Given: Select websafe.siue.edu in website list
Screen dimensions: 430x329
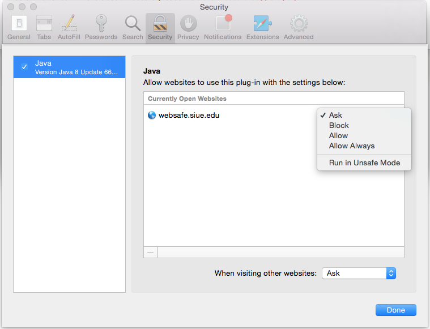Looking at the screenshot, I should tap(188, 115).
